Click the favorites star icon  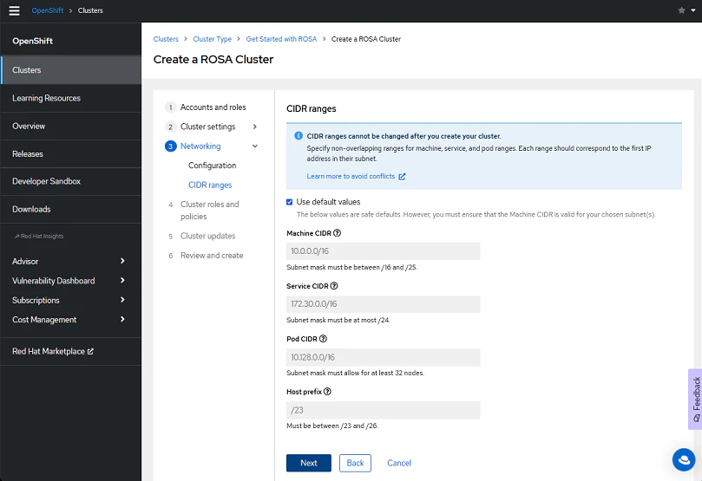(x=681, y=10)
